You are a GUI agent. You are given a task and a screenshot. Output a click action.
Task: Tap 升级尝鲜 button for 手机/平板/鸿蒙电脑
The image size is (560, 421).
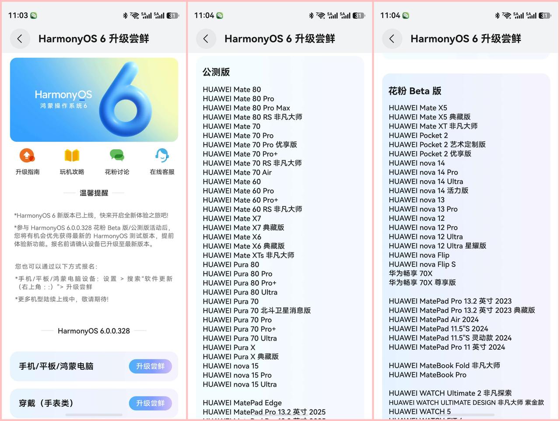(x=150, y=366)
